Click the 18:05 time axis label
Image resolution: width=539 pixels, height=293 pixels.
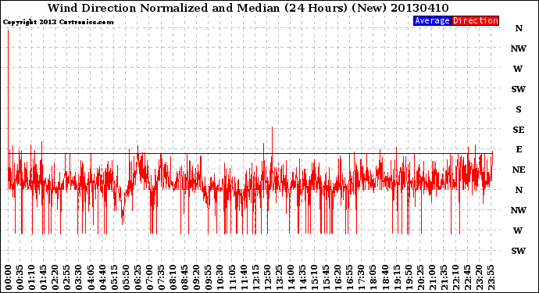(373, 277)
